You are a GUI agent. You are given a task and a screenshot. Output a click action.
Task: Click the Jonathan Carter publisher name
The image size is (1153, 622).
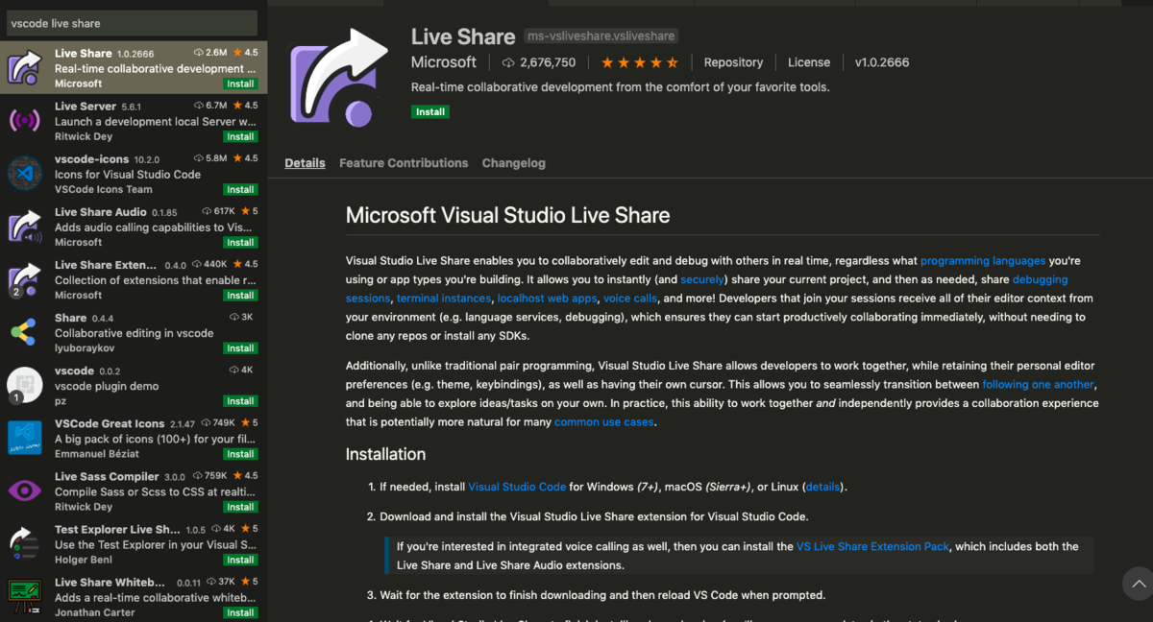tap(93, 612)
